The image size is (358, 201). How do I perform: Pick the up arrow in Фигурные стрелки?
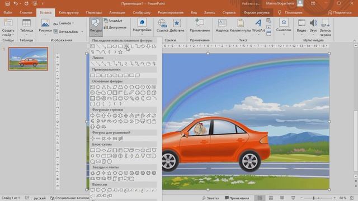pyautogui.click(x=103, y=116)
